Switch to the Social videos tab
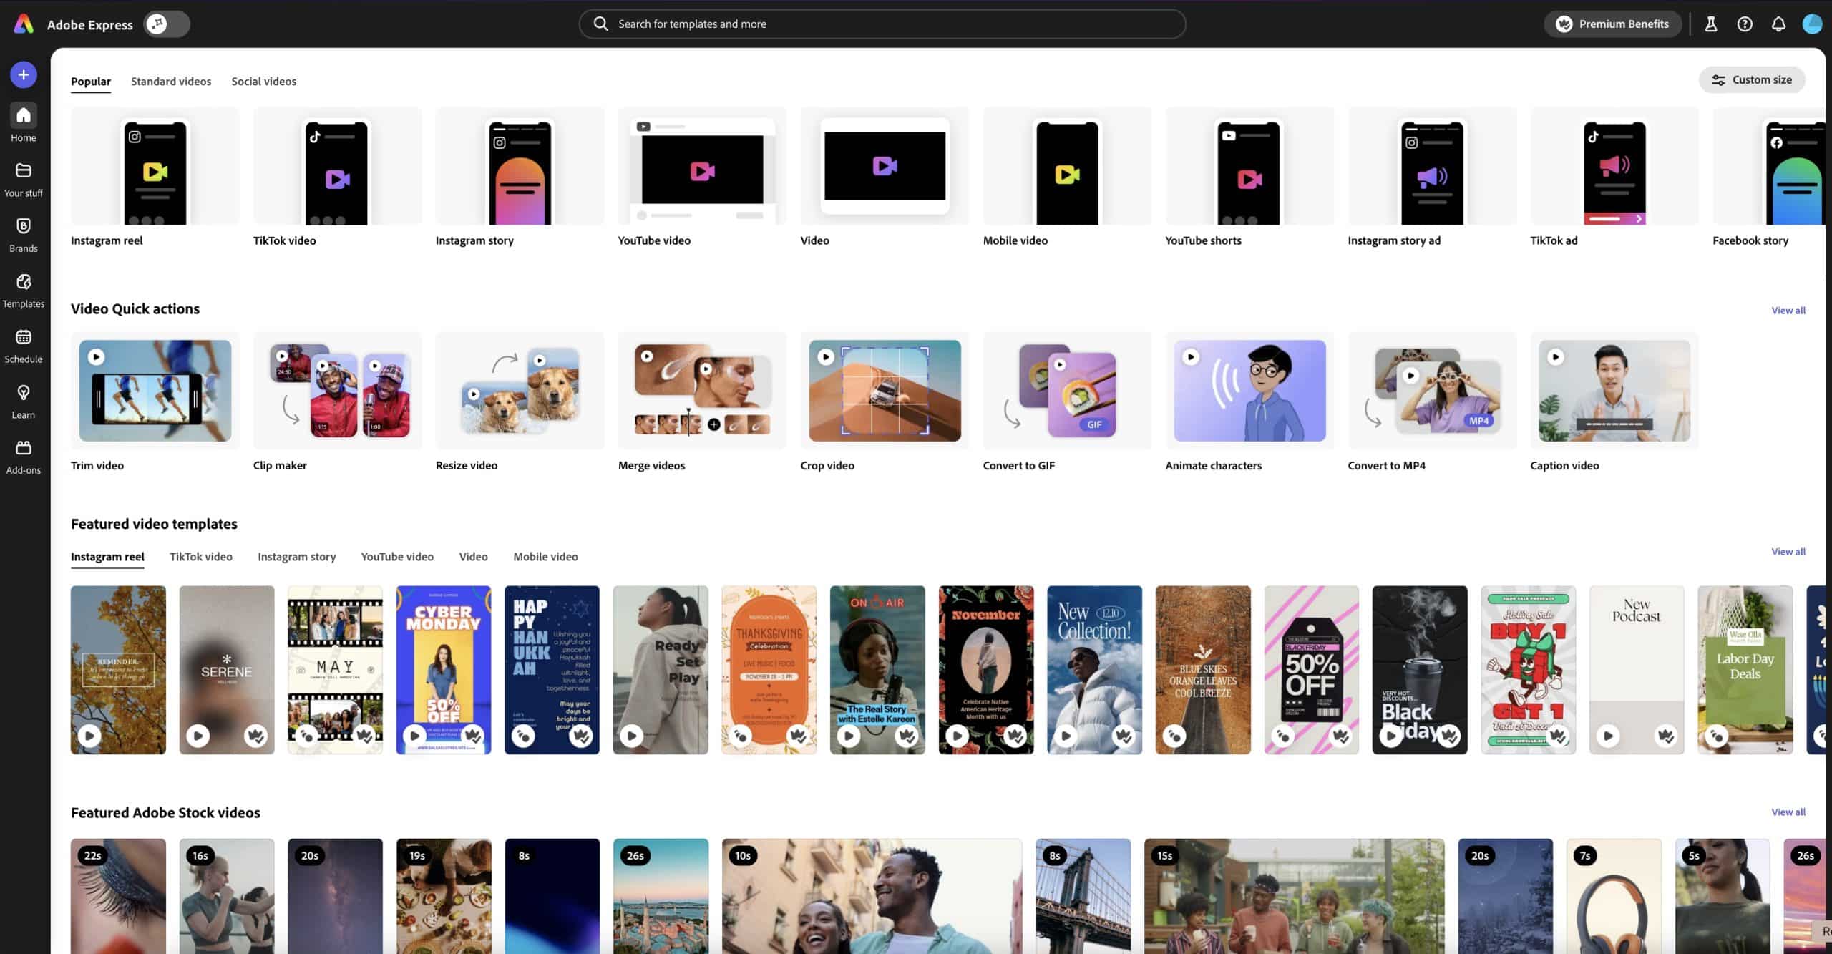 (x=263, y=81)
